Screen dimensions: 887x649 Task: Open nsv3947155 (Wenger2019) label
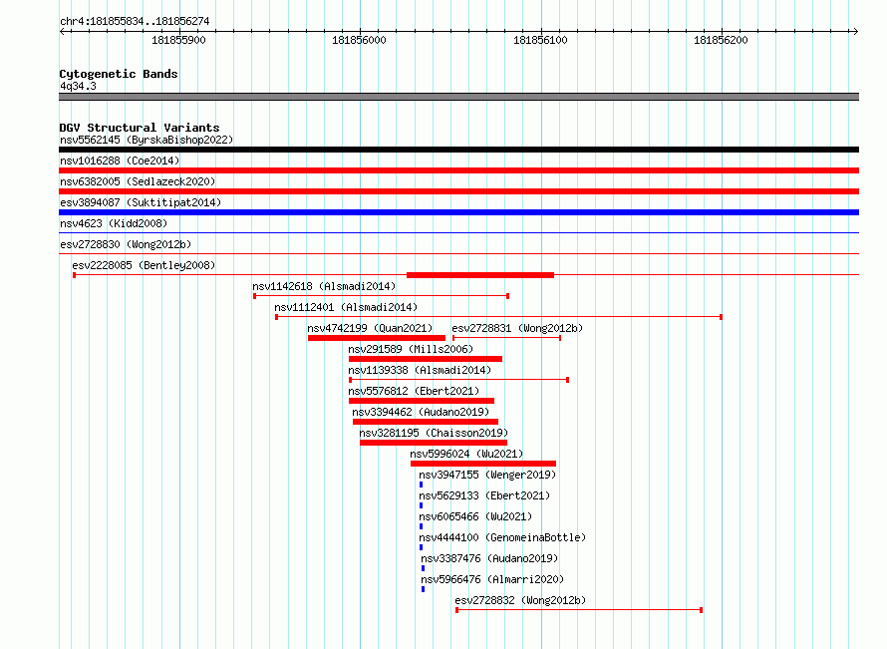click(x=487, y=475)
